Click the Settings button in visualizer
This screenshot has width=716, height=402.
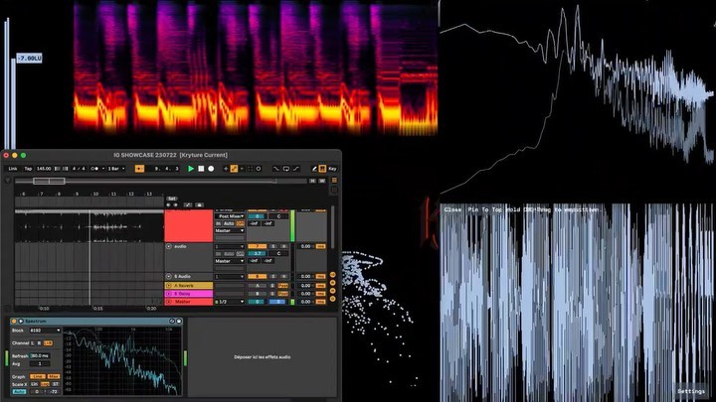(x=691, y=391)
